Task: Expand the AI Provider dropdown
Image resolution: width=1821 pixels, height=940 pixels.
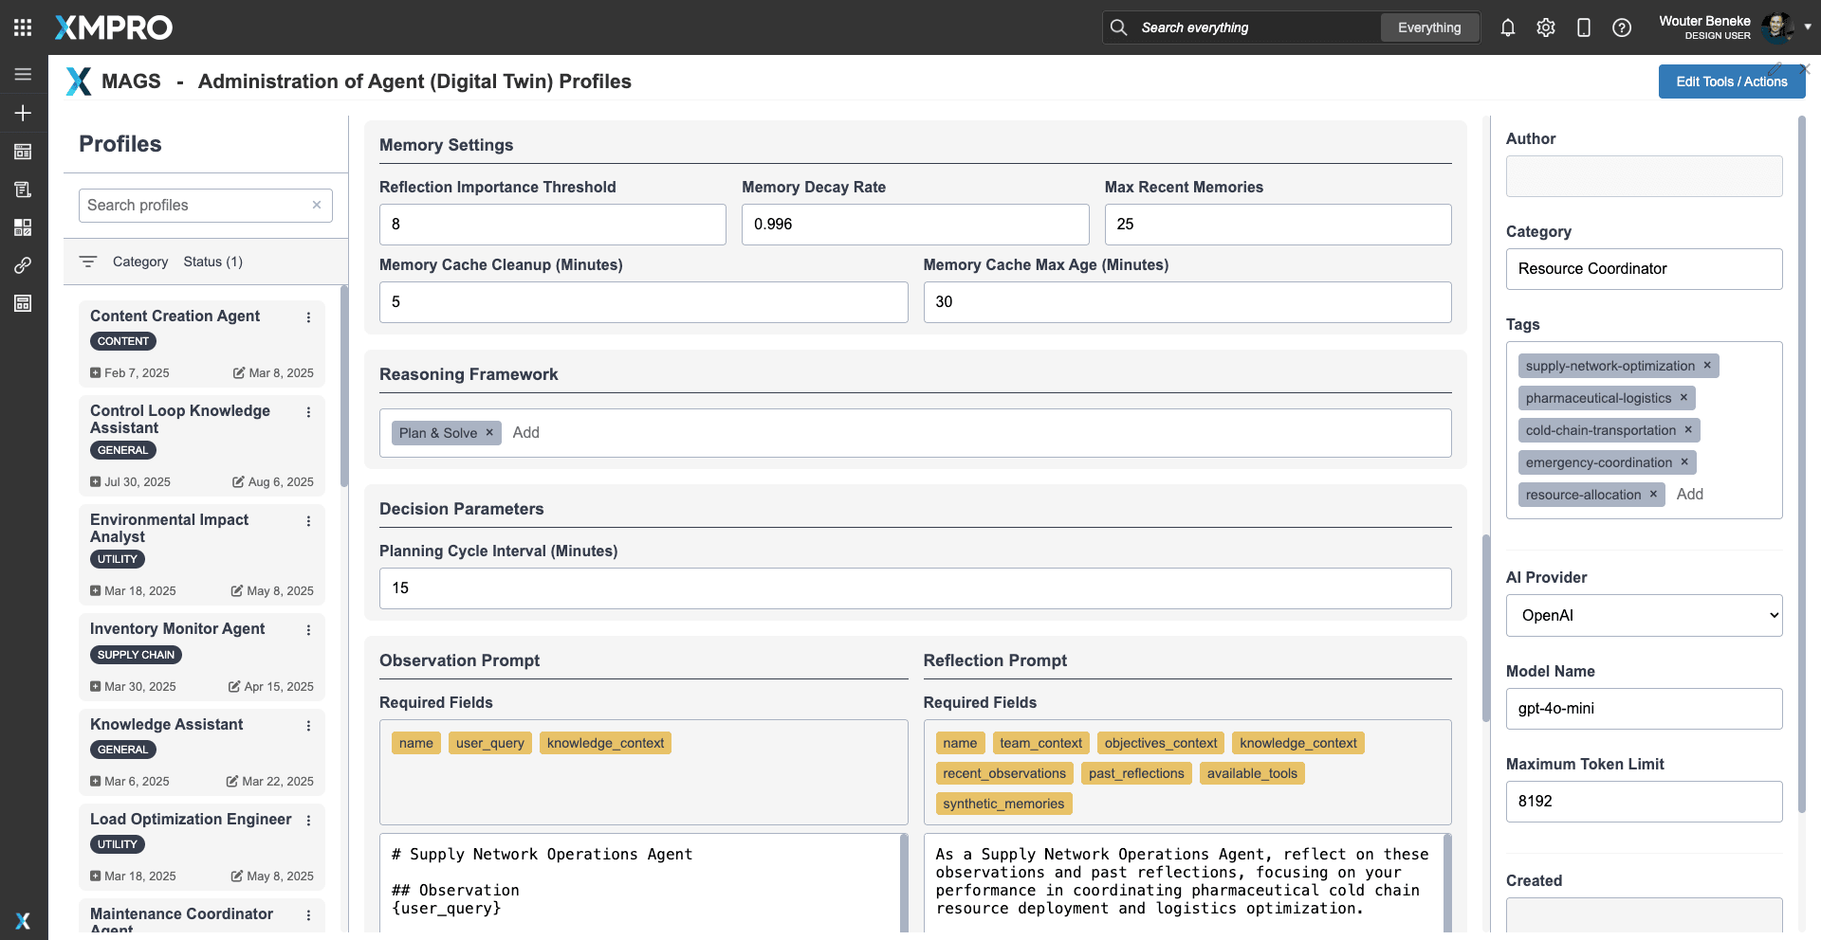Action: [x=1644, y=615]
